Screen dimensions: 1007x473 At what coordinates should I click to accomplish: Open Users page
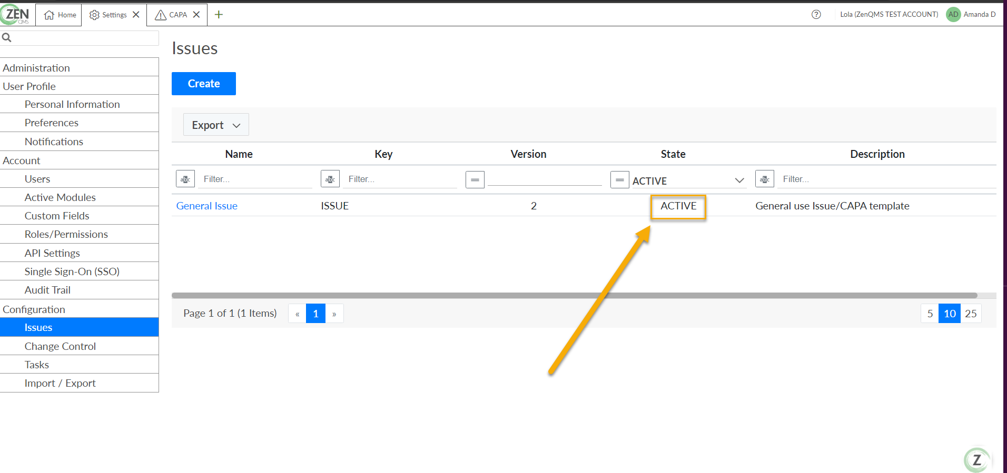tap(79, 179)
